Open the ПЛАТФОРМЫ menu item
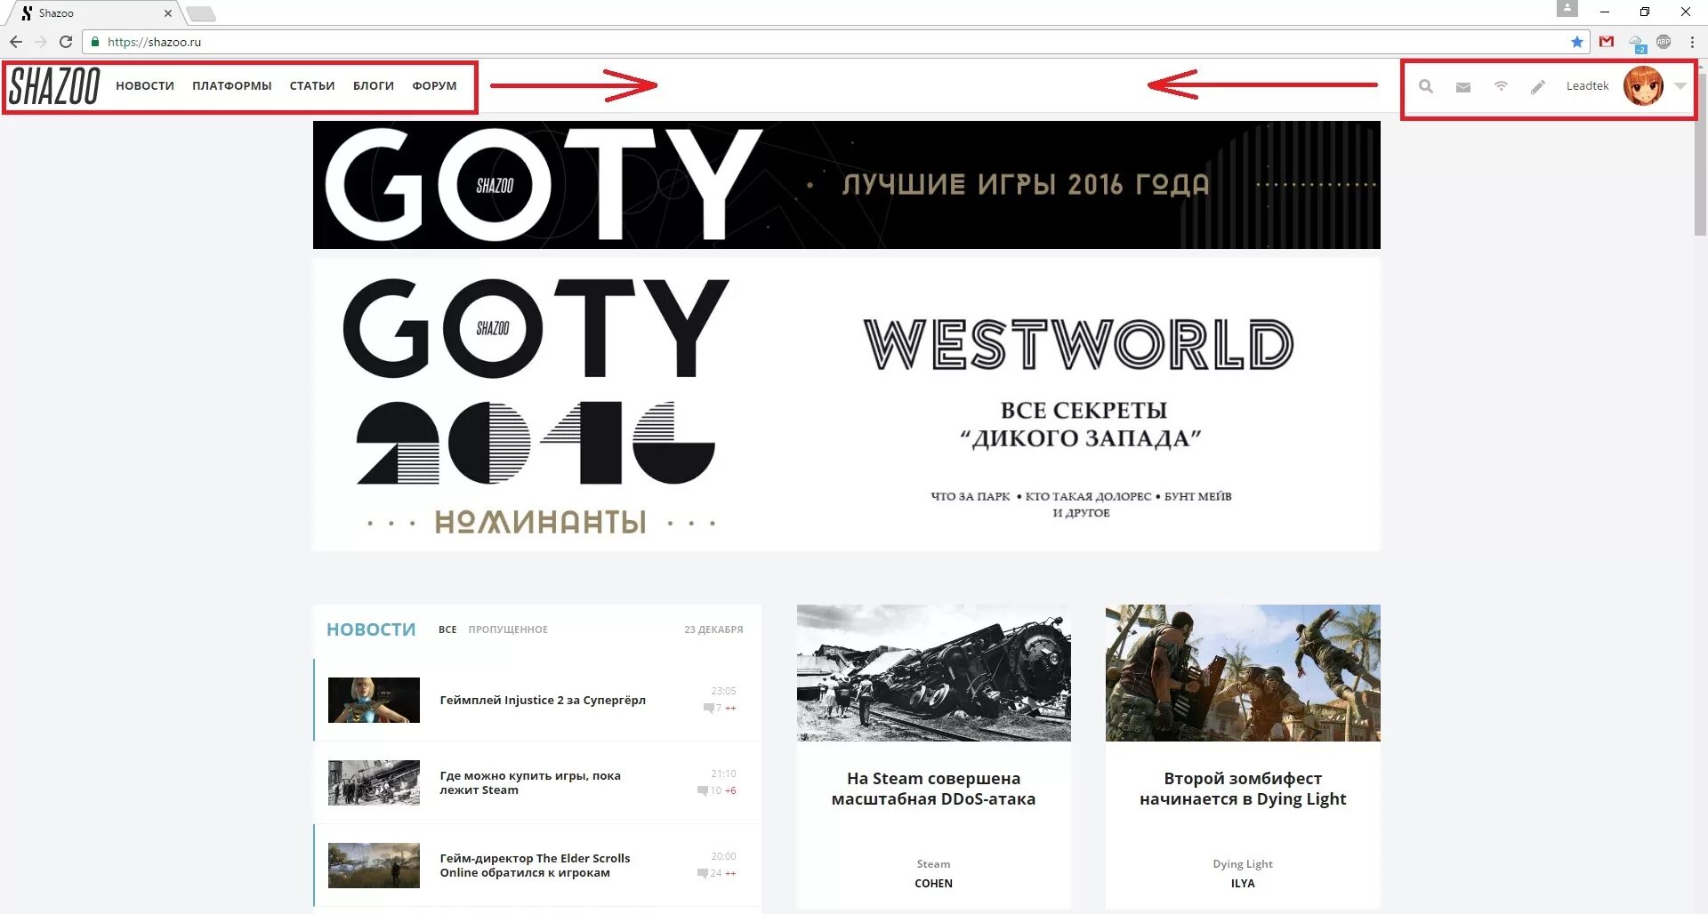Image resolution: width=1708 pixels, height=914 pixels. click(x=232, y=86)
